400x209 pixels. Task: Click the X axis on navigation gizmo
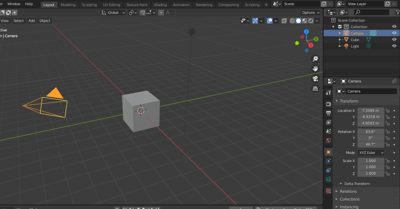tap(311, 45)
